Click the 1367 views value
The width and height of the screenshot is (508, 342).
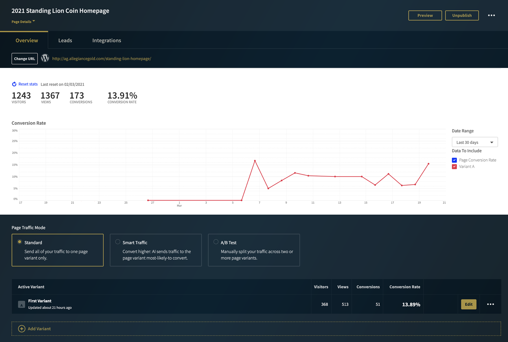point(50,96)
